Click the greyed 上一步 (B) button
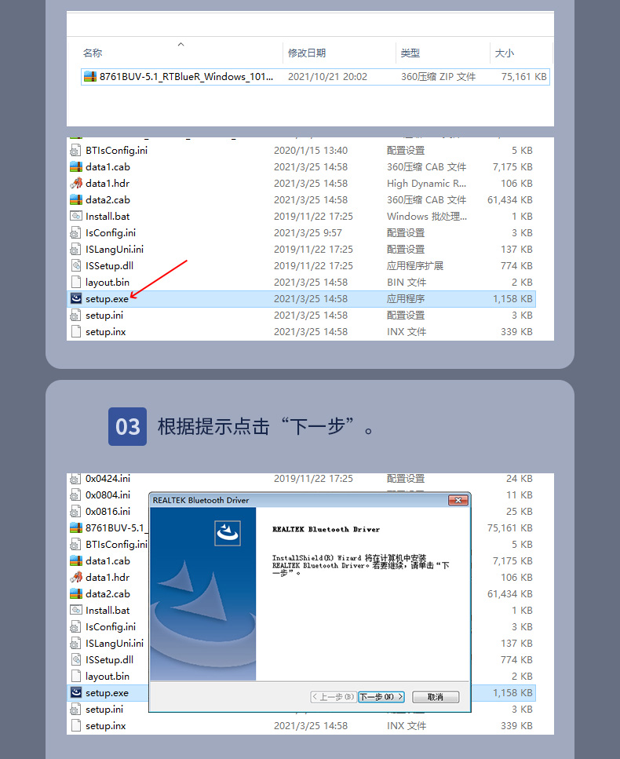 [334, 697]
